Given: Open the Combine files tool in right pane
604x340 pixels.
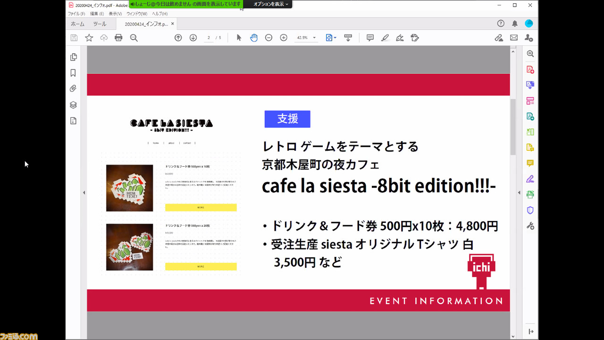Looking at the screenshot, I should (x=530, y=85).
